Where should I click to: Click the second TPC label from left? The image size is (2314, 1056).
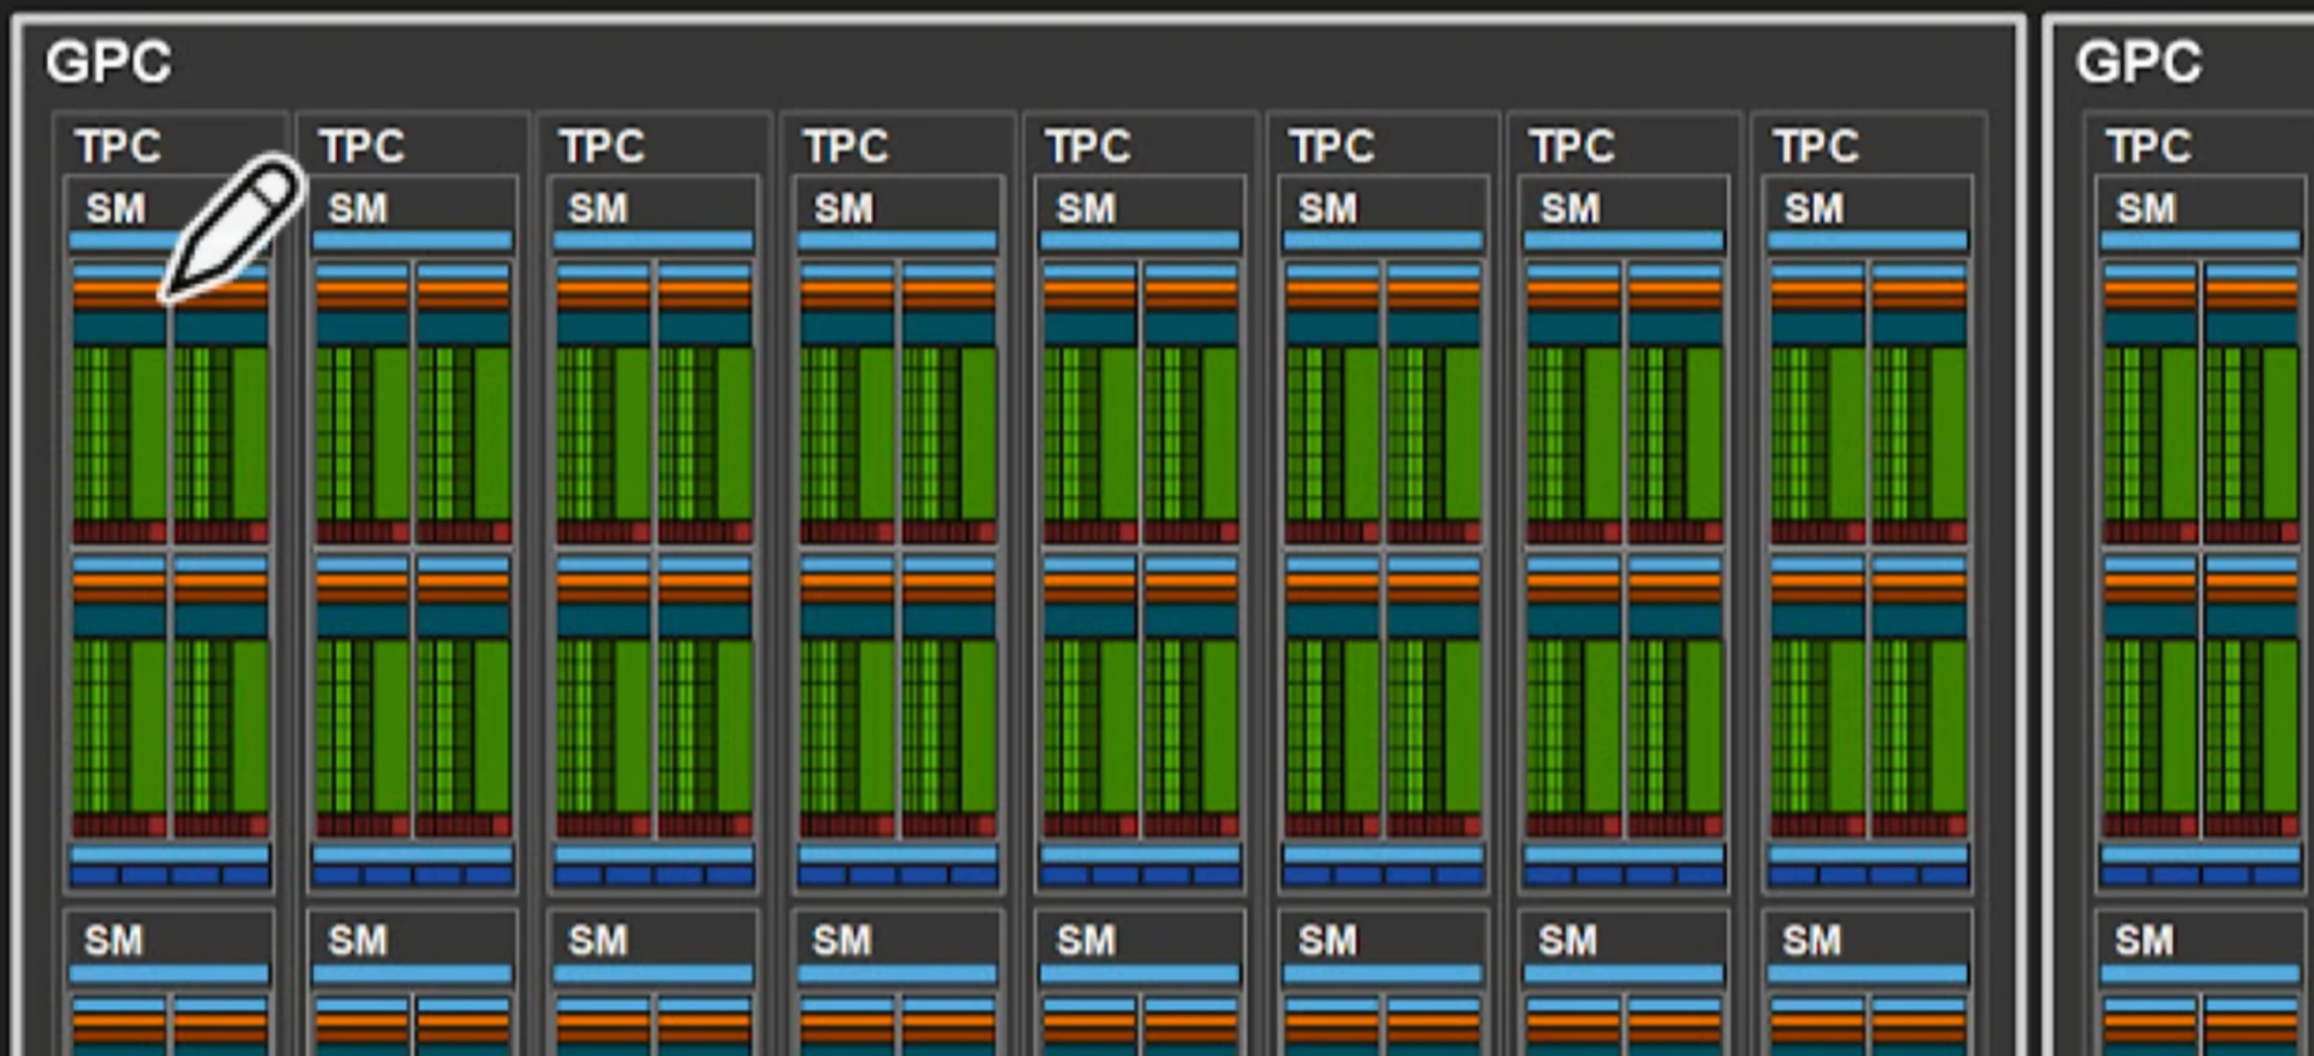coord(362,146)
